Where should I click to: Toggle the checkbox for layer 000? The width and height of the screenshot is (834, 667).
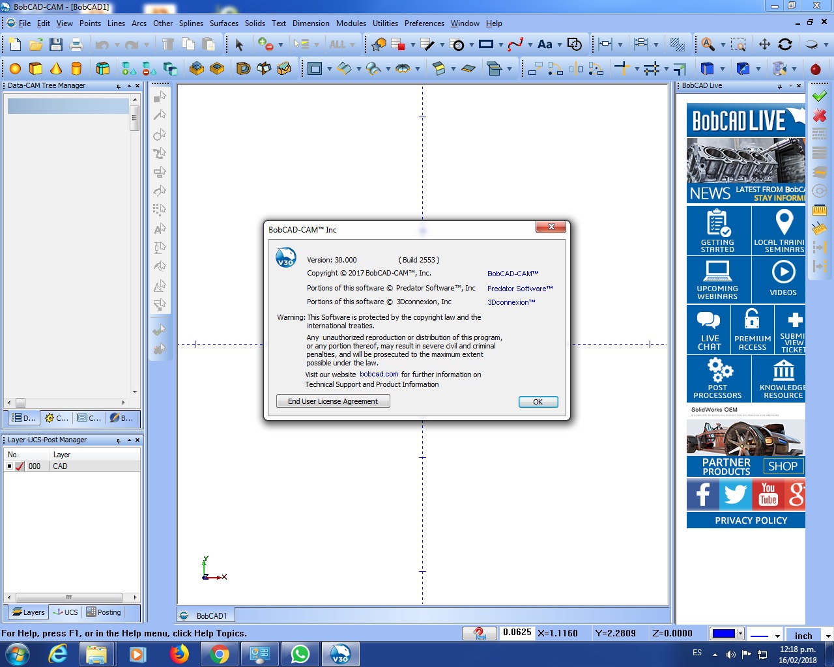[9, 466]
